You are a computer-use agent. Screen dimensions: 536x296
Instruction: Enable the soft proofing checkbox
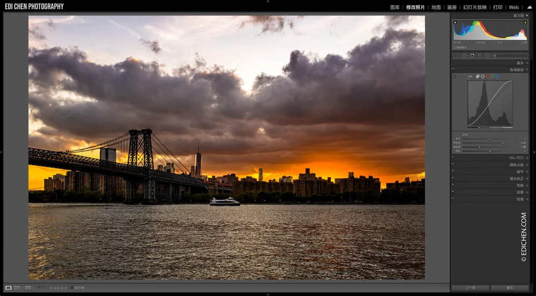point(72,288)
